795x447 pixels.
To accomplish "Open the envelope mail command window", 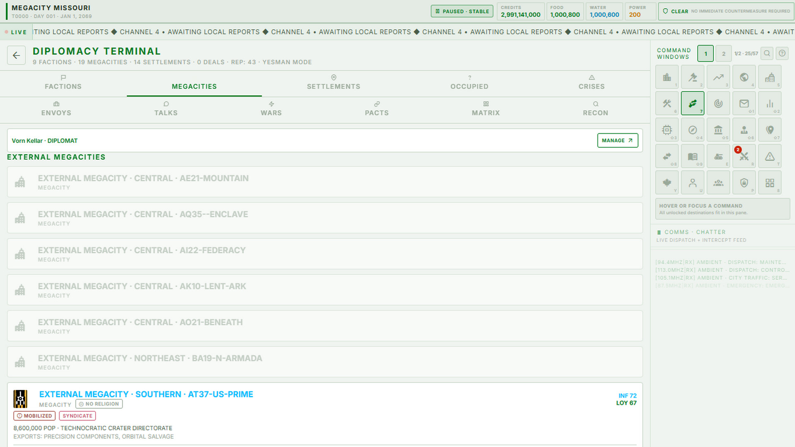I will pos(744,103).
